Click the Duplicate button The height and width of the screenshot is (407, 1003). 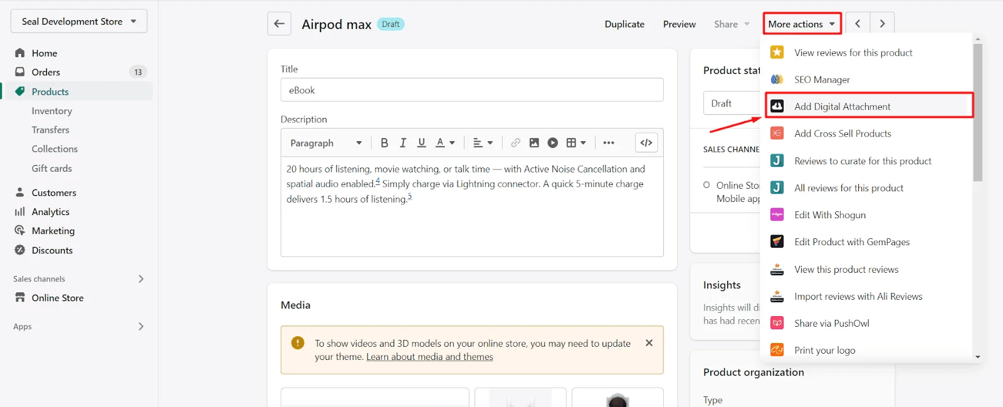[624, 24]
